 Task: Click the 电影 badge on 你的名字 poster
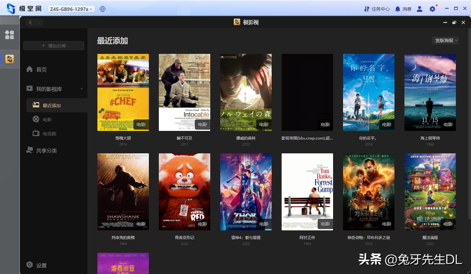[387, 124]
